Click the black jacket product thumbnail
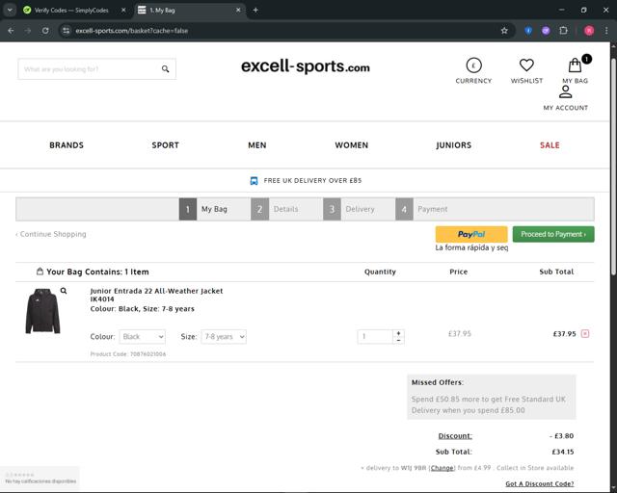617x493 pixels. tap(42, 311)
